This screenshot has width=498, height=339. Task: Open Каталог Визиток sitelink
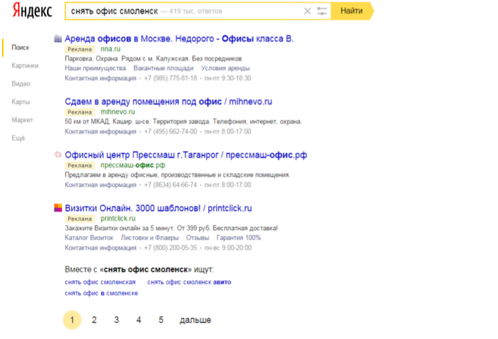89,237
